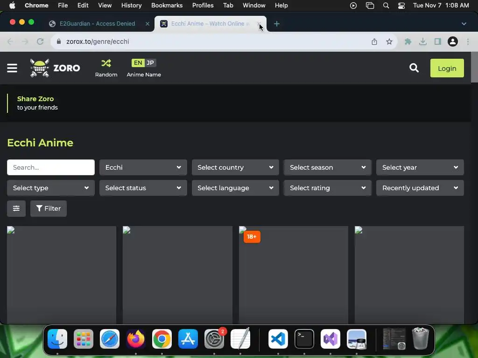Expand the Select type dropdown

tap(50, 188)
